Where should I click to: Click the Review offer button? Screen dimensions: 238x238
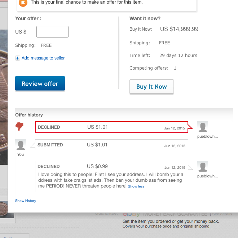point(40,84)
